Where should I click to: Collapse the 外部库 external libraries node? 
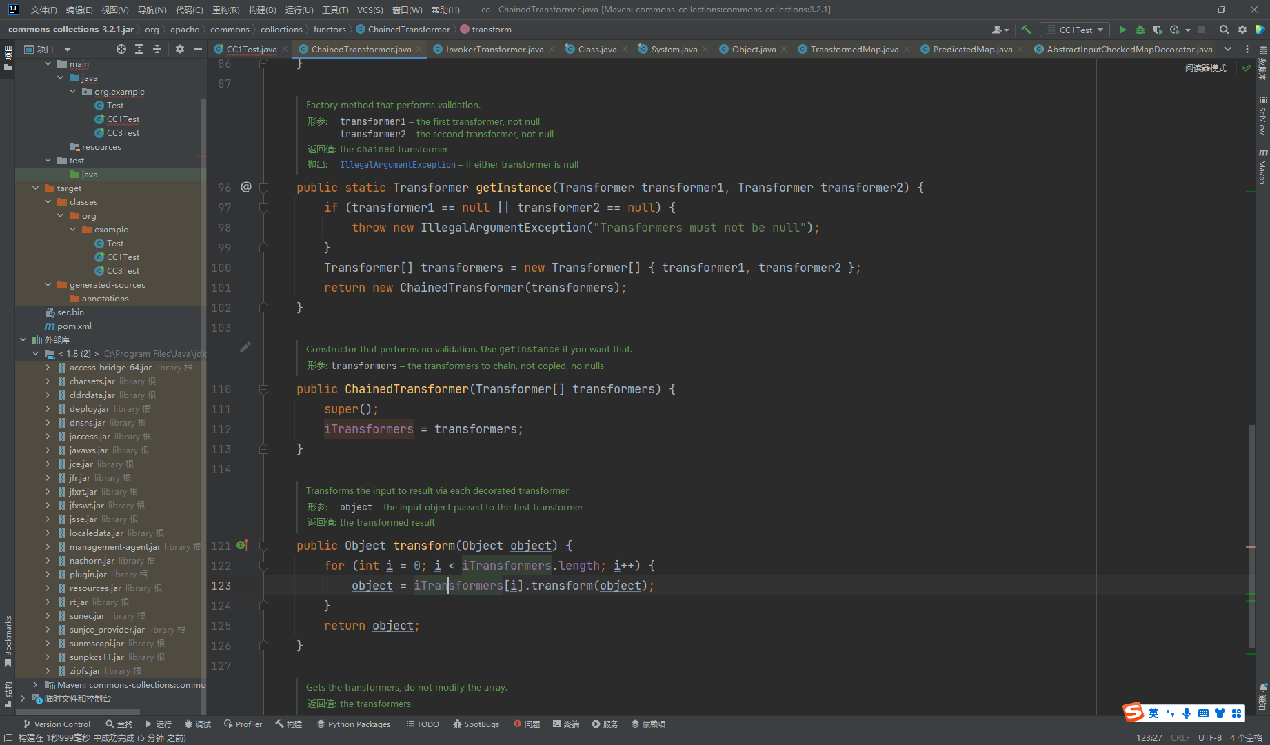[x=23, y=339]
